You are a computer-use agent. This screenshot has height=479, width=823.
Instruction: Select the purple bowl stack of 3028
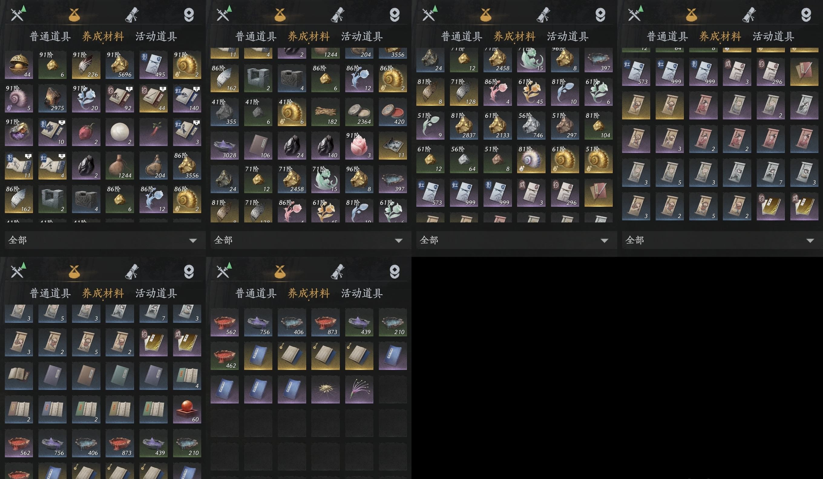225,146
